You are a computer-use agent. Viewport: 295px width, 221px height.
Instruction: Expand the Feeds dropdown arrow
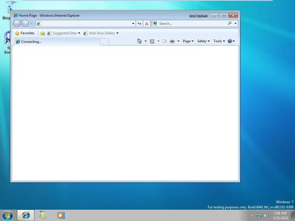coord(158,41)
